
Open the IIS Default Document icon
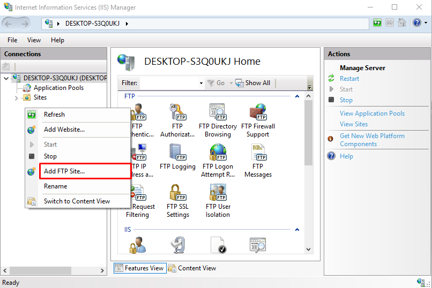click(x=218, y=245)
